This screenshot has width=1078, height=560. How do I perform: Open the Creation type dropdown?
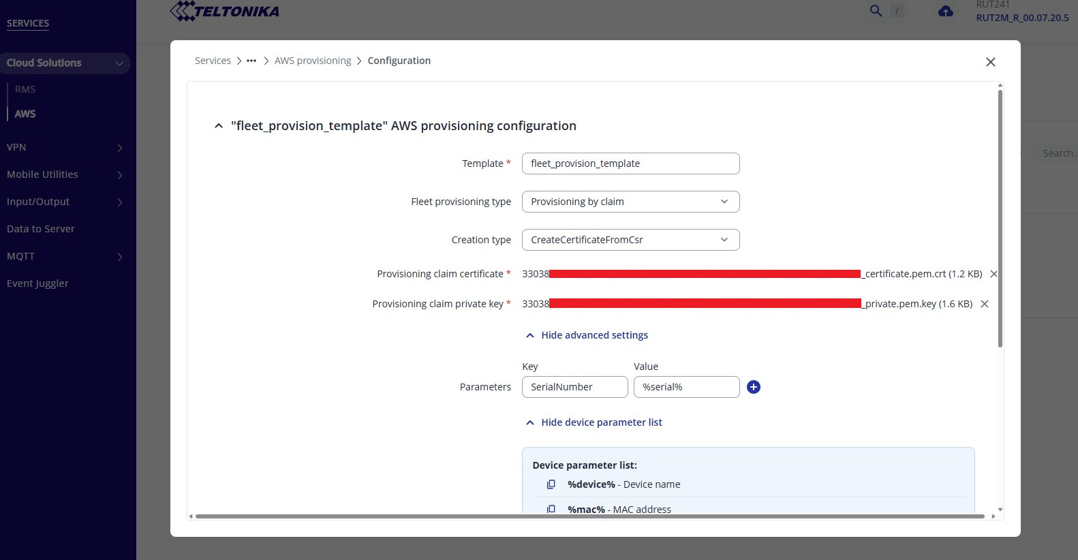pyautogui.click(x=630, y=240)
